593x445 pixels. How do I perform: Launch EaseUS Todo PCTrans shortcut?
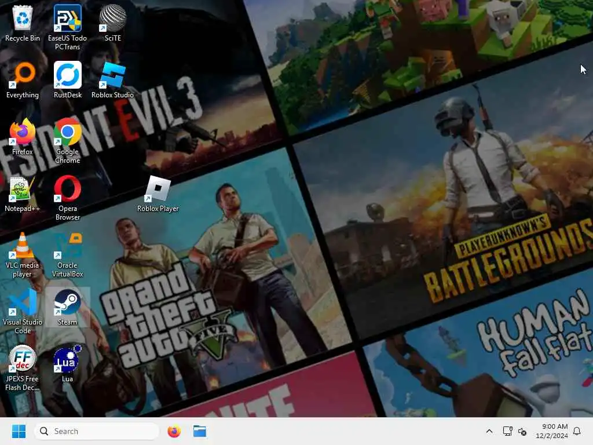67,27
